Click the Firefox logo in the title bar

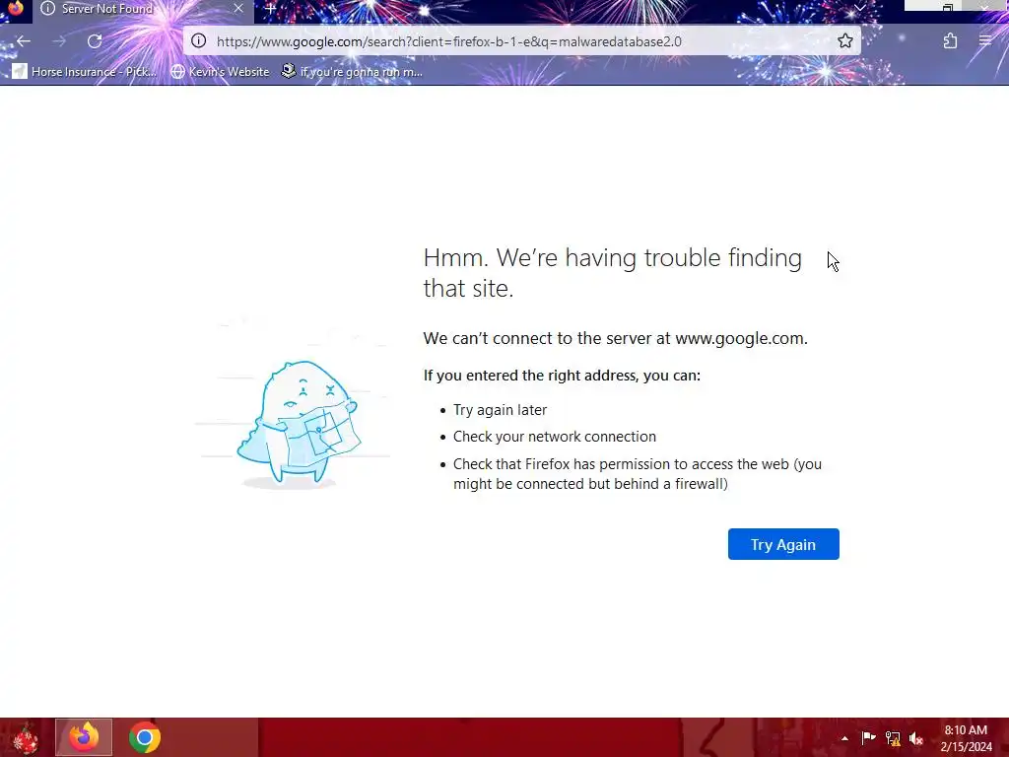[14, 8]
